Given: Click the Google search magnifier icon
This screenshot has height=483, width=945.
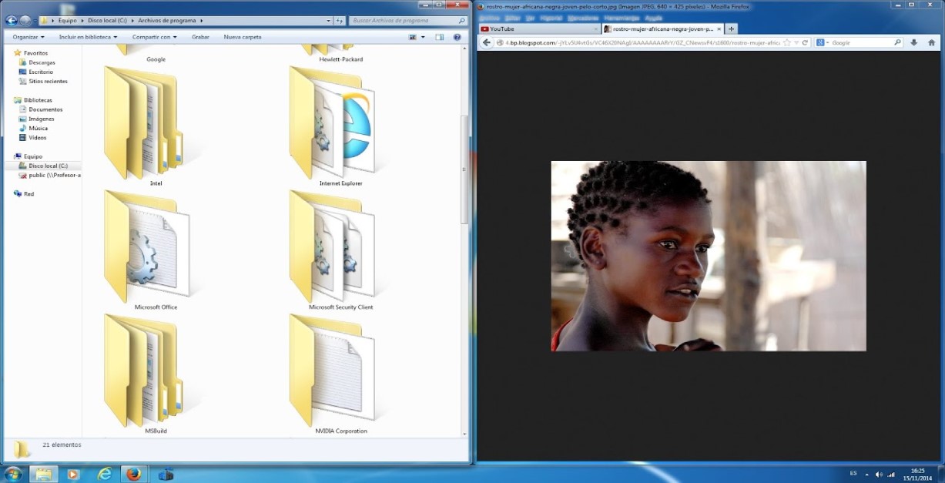Looking at the screenshot, I should click(x=898, y=44).
